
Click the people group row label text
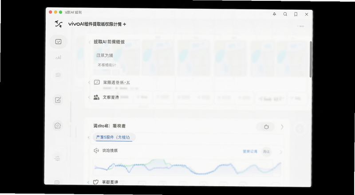click(x=110, y=97)
